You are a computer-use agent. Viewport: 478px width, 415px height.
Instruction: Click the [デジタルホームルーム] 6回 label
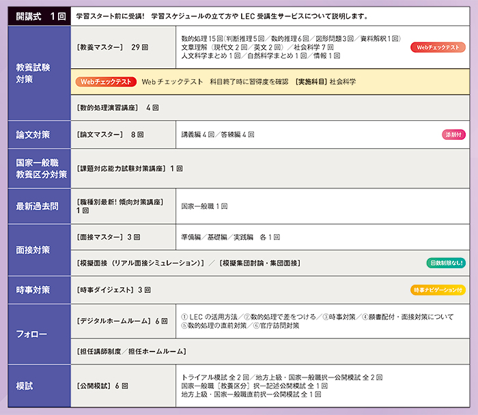coord(123,321)
